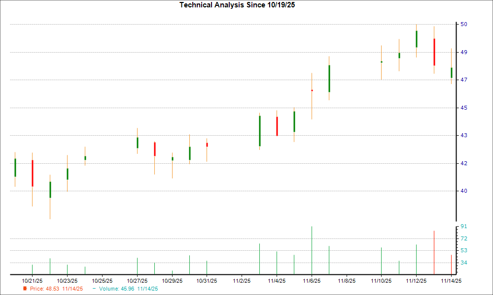Select the doji candle on 10/31/25
Viewport: 493px width, 295px height.
pos(207,144)
